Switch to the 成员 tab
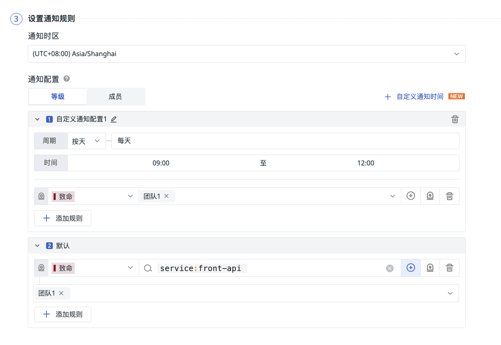Viewport: 501px width, 345px height. coord(115,96)
